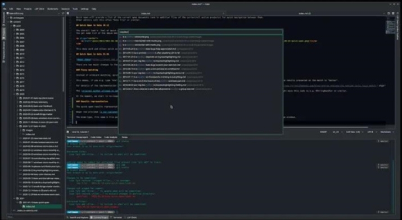Screen dimensions: 402x220
Task: Click the folder icon of the 2019 folder
Action: click(17, 90)
